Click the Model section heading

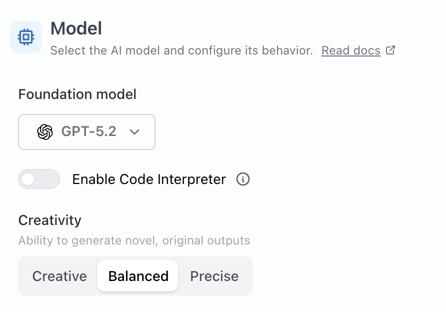[x=76, y=28]
